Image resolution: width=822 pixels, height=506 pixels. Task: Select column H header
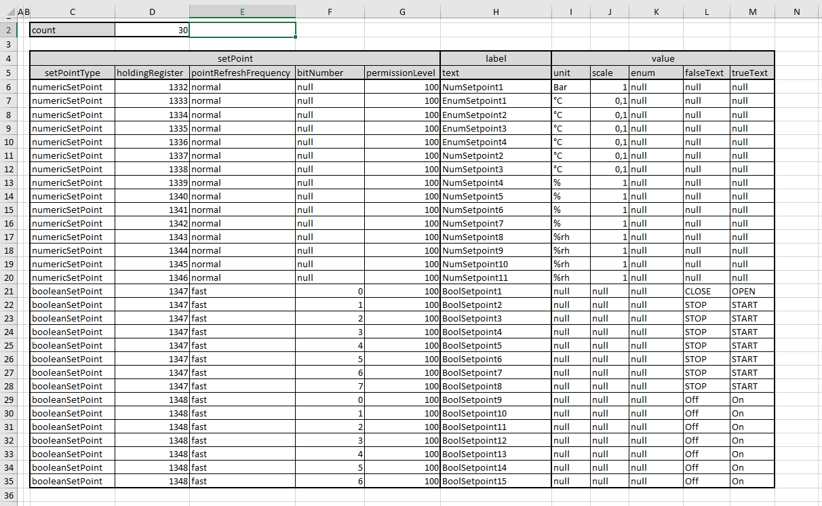point(495,12)
